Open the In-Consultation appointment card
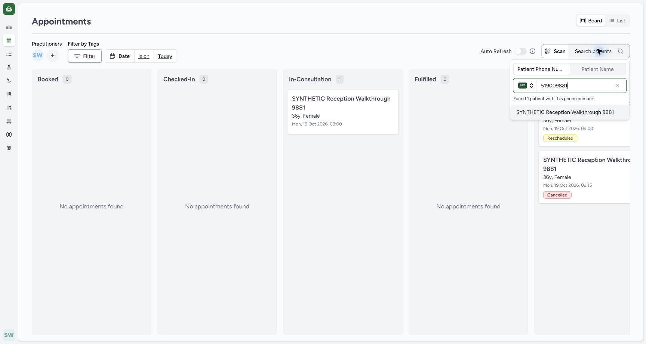 click(343, 112)
